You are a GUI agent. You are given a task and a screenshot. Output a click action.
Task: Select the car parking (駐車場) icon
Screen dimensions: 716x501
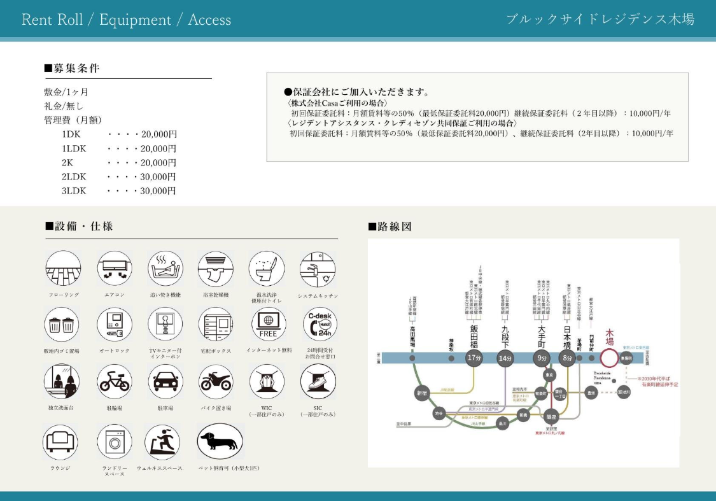point(165,381)
